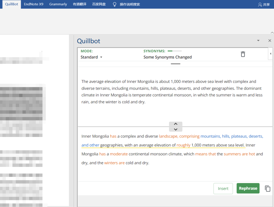Open the Grammarly ribbon tab
The height and width of the screenshot is (207, 274).
[x=58, y=4]
